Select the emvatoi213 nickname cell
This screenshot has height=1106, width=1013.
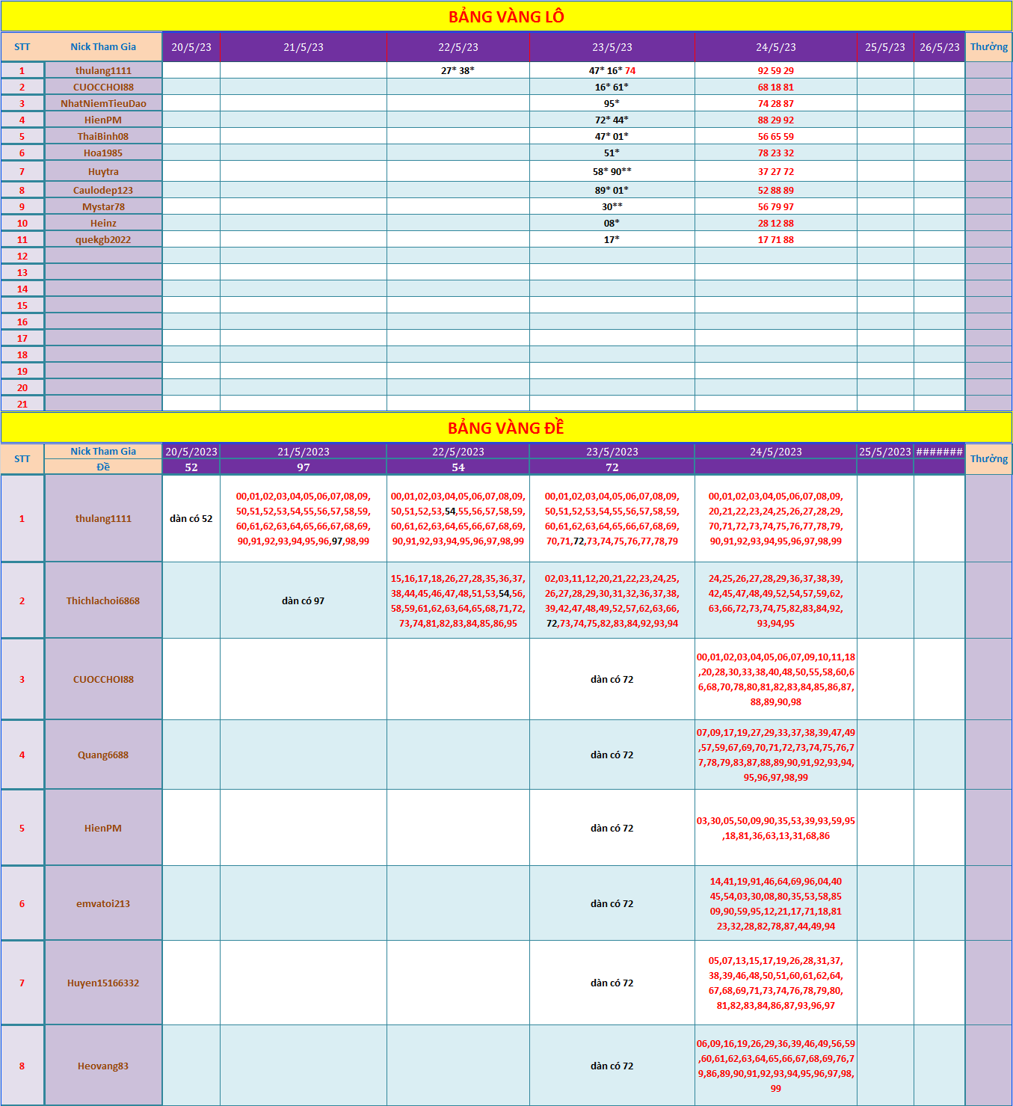point(103,903)
